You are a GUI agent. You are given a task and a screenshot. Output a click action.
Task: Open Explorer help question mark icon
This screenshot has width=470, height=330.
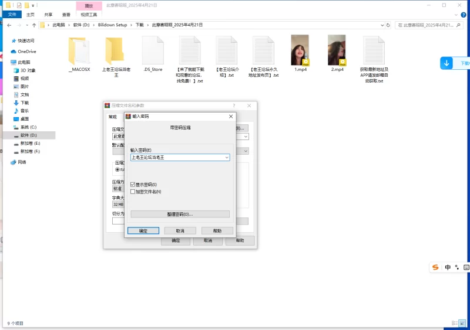[x=464, y=15]
